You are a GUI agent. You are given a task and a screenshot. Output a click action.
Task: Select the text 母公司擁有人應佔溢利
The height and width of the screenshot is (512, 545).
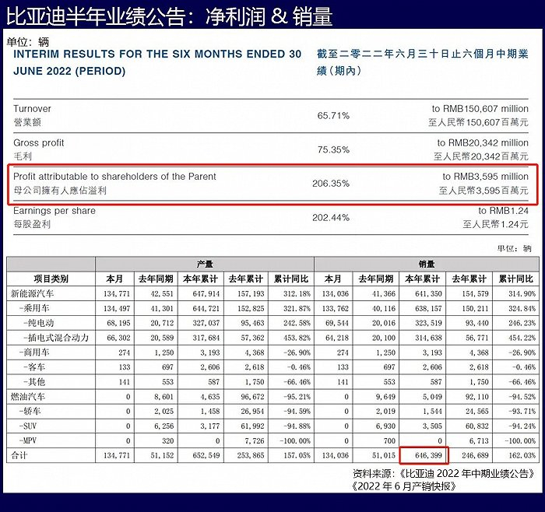click(x=60, y=191)
